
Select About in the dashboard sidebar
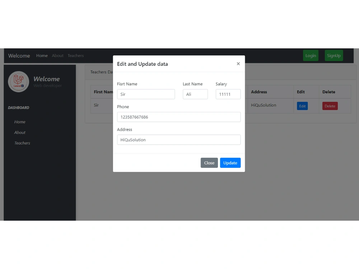point(20,132)
